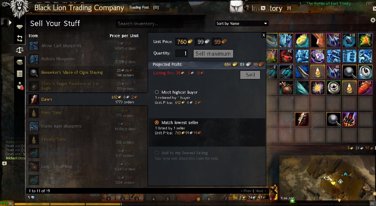Open the transactions list icon in sidebar
Viewport: 376px width, 206px height.
click(20, 73)
